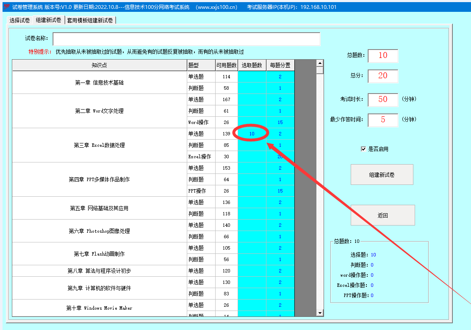The image size is (471, 330).
Task: Click the Excel操作 题型 cell
Action: (201, 157)
